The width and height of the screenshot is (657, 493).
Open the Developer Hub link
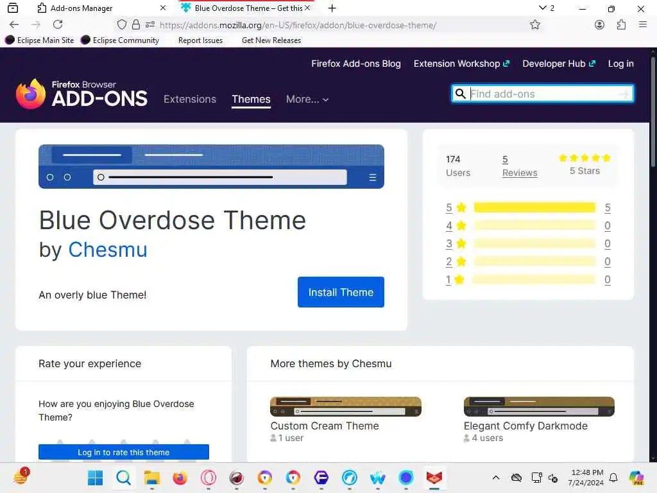click(559, 64)
